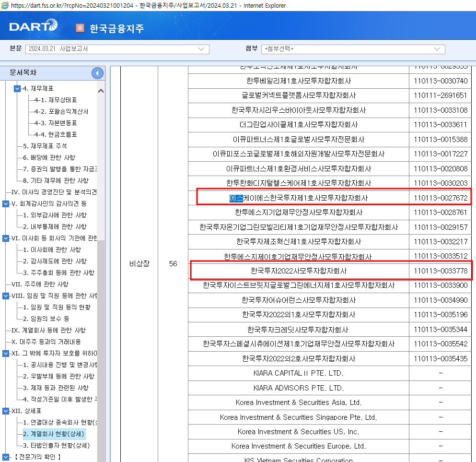Click Korea Investment & Securities US, Inc.
The height and width of the screenshot is (462, 476).
click(299, 432)
